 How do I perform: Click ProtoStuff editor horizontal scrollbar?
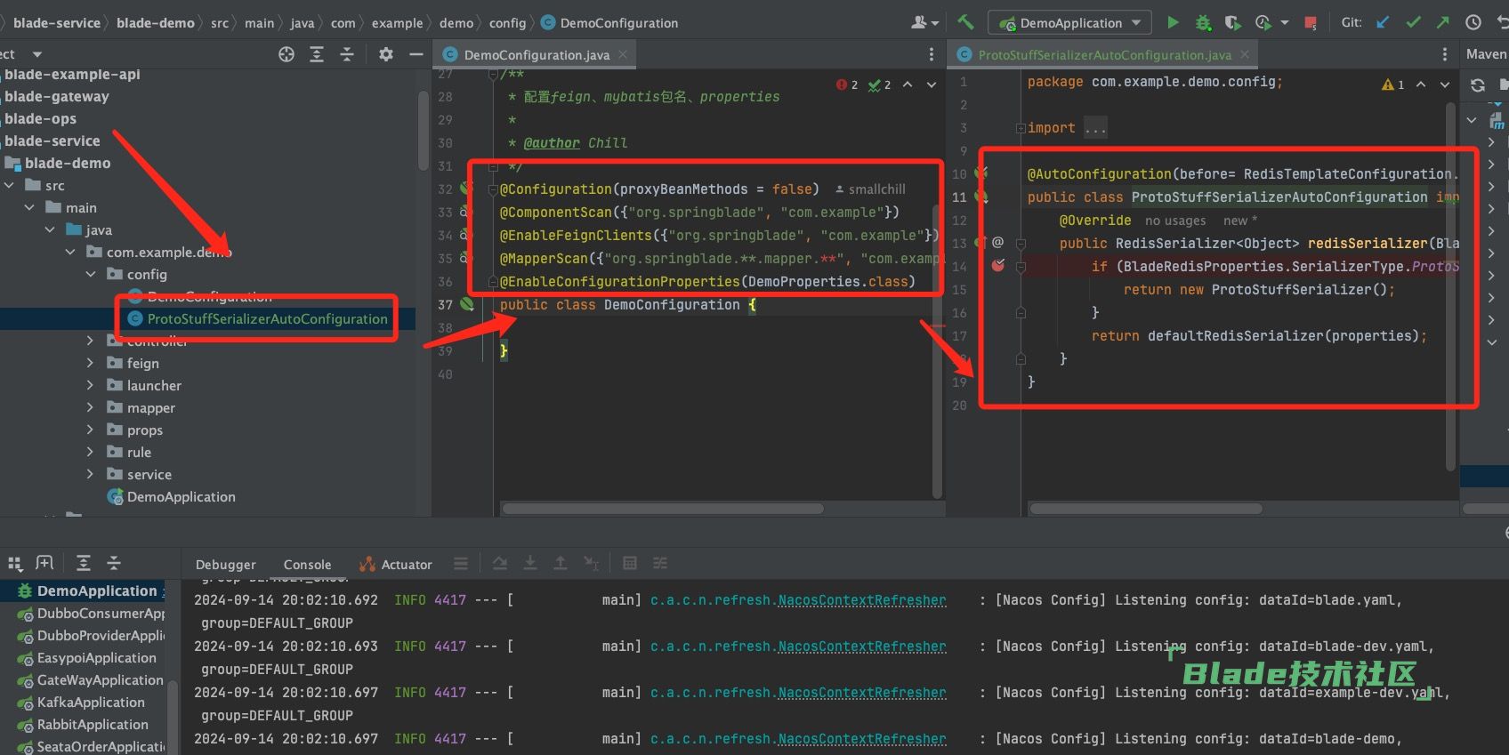click(1146, 509)
